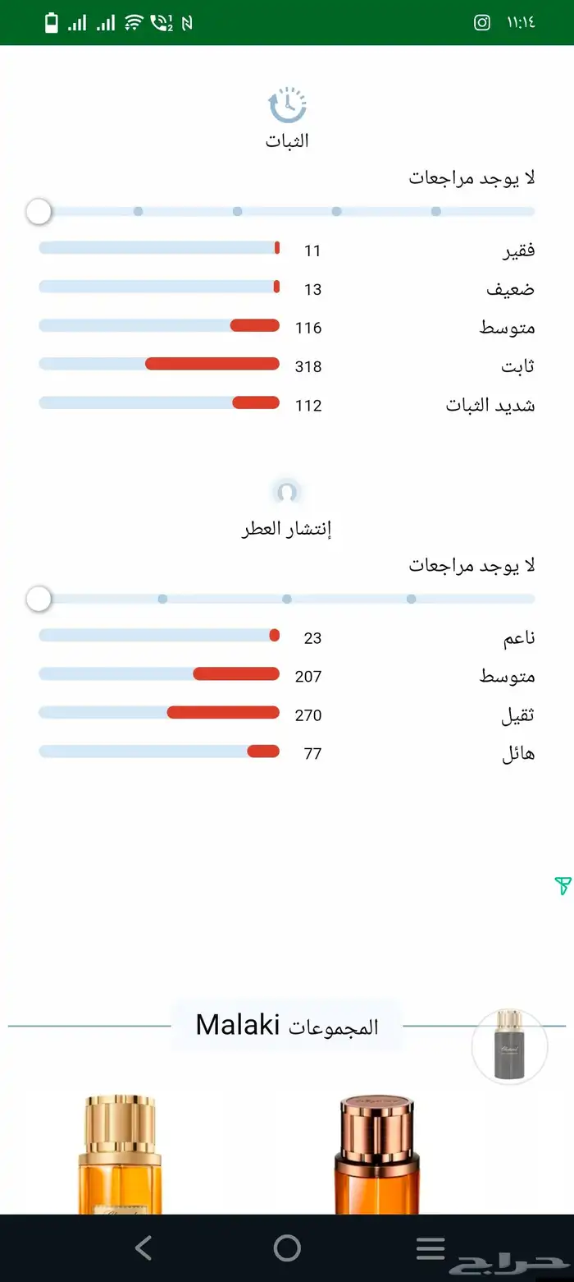
Task: Open the floating grey perfume thumbnail
Action: click(x=509, y=1047)
